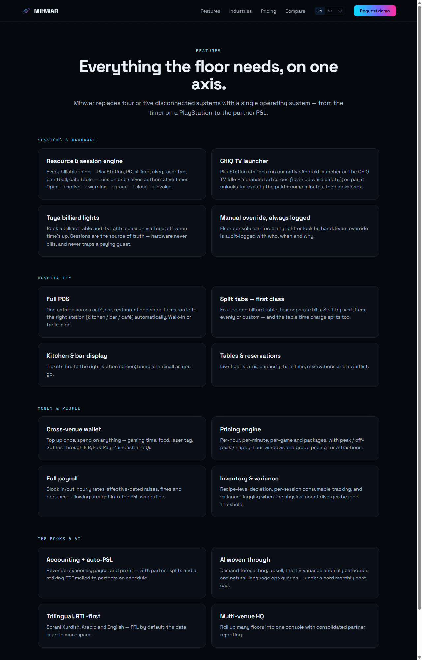The image size is (422, 660).
Task: Click the 'Roll up many floors' description
Action: click(292, 631)
